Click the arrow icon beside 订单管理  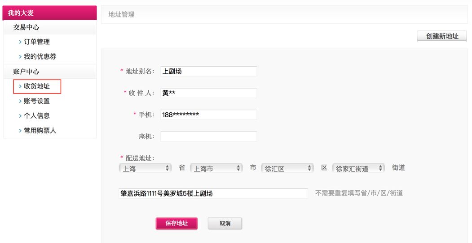point(20,42)
